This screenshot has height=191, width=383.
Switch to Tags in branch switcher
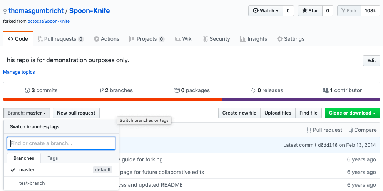pos(53,158)
